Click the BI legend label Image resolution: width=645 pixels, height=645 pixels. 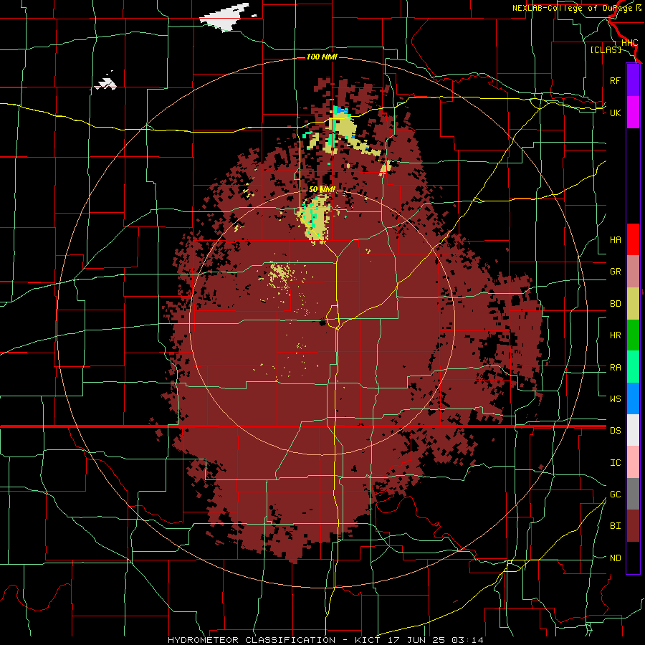pos(615,526)
